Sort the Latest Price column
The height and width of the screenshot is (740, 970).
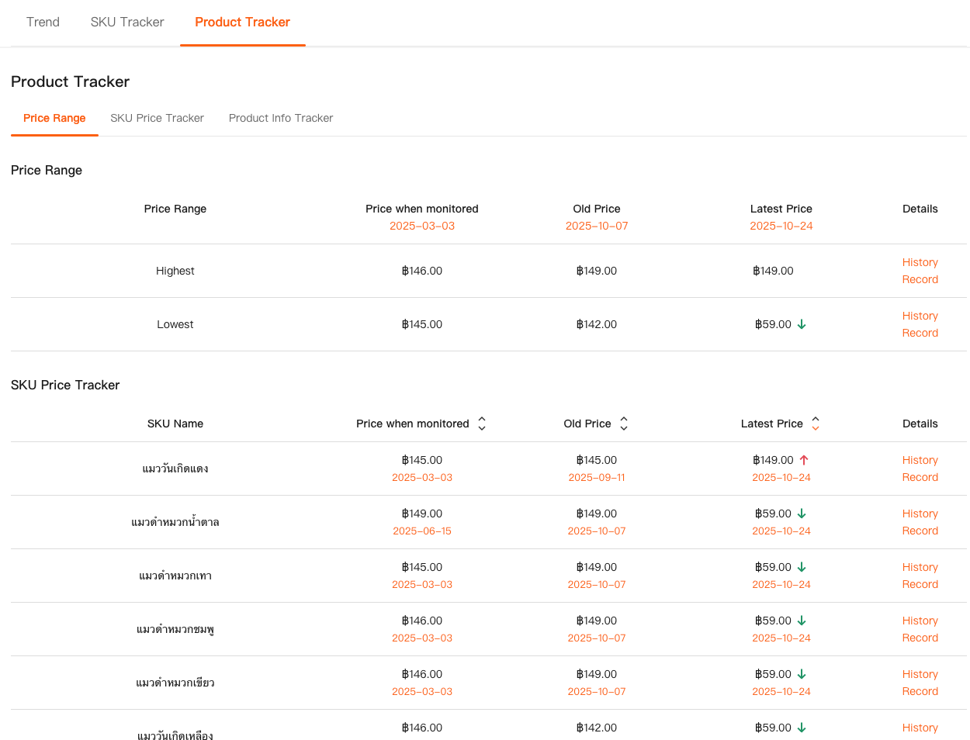pyautogui.click(x=815, y=424)
